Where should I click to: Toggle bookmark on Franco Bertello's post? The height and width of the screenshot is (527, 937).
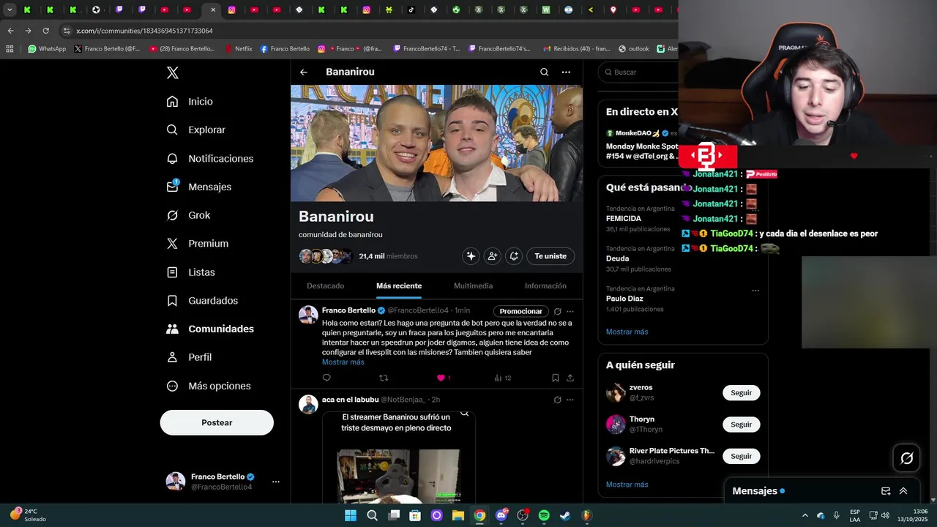click(x=555, y=378)
